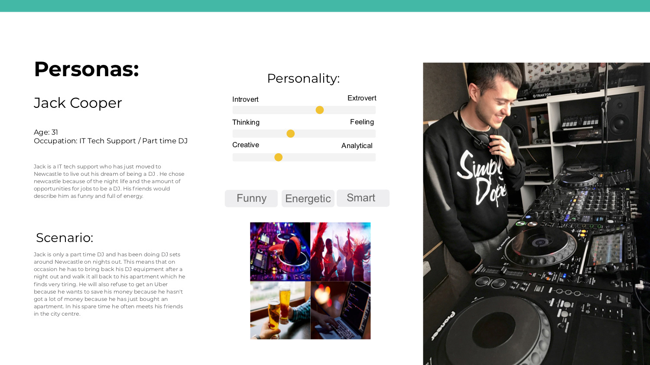Select the beer glasses toast thumbnail
This screenshot has height=365, width=650.
tap(280, 310)
